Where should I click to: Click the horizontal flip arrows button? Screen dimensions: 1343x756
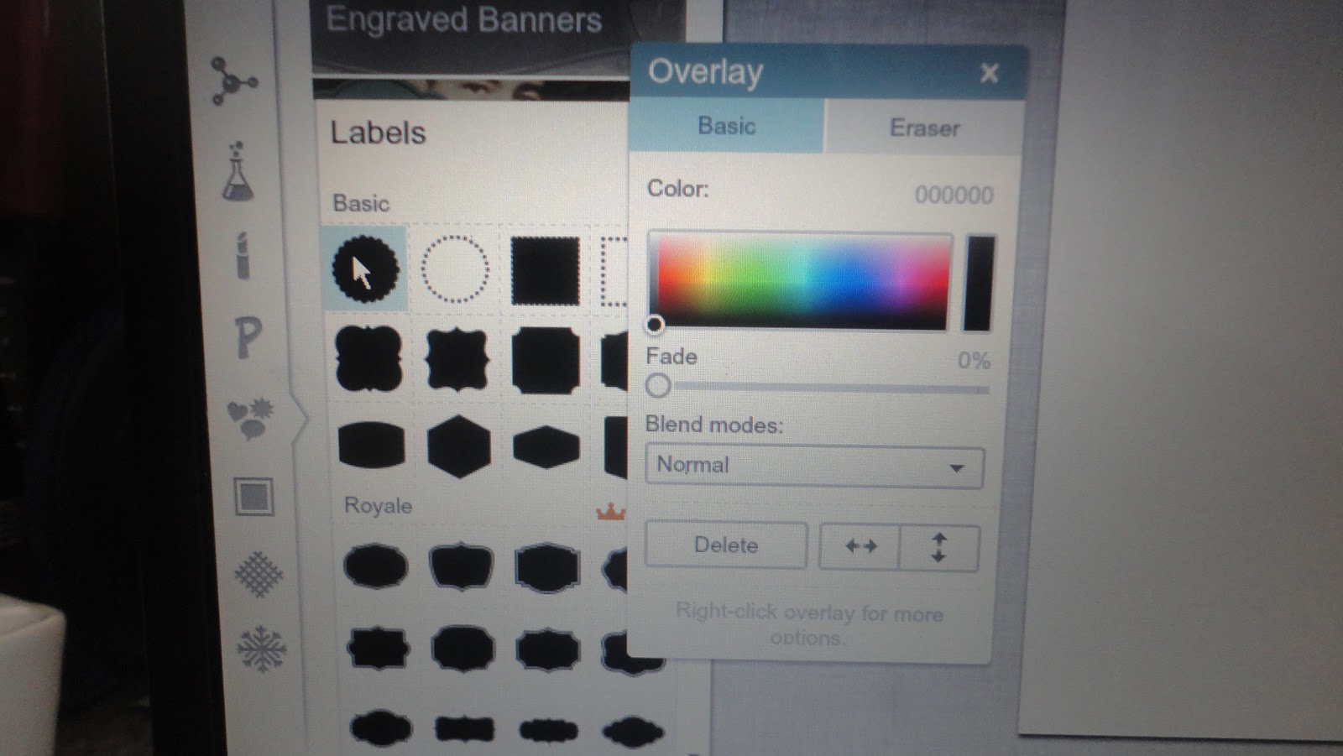point(859,546)
